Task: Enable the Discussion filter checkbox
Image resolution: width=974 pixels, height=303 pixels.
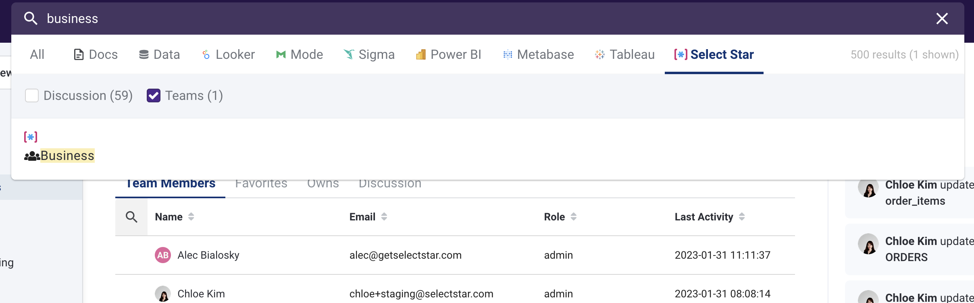Action: click(32, 96)
